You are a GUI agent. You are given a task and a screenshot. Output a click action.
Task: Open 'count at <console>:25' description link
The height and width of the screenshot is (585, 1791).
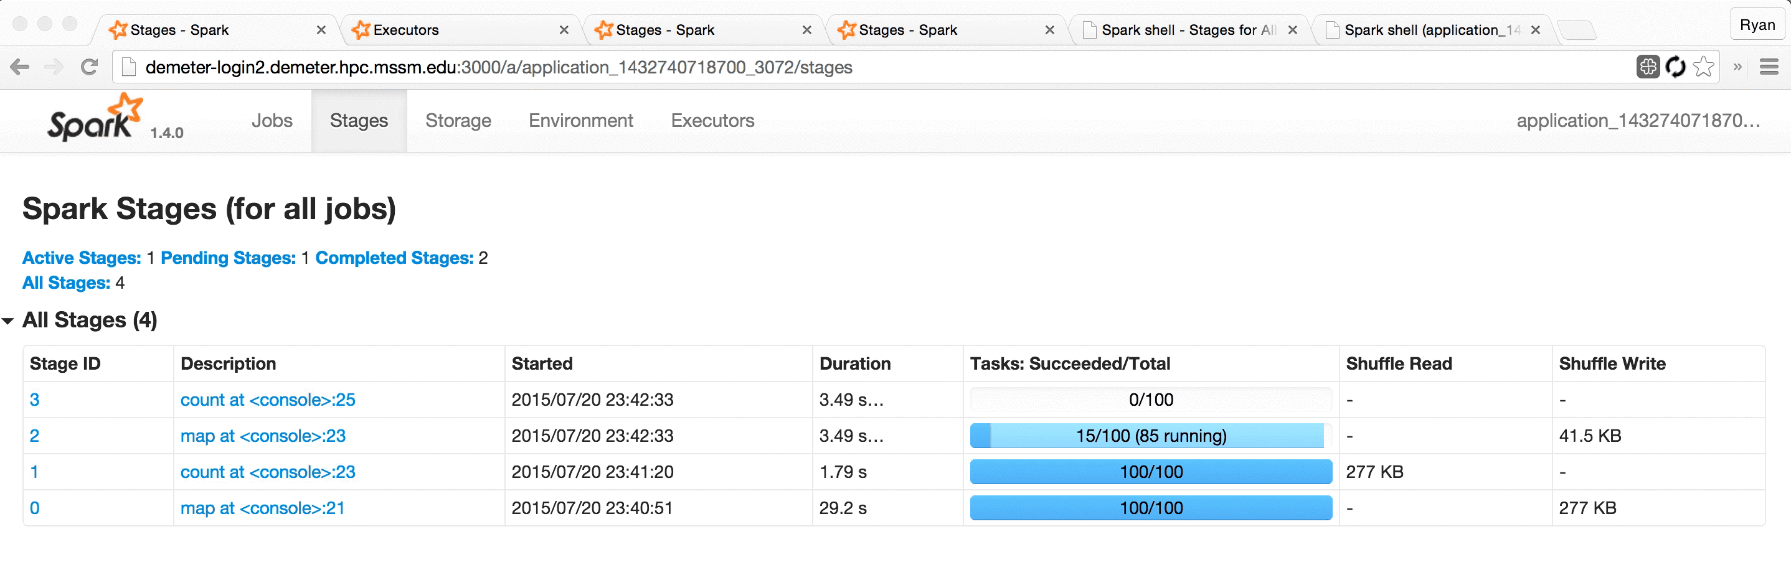268,400
